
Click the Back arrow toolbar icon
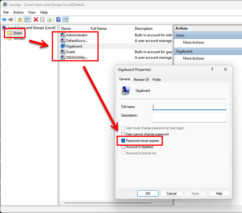(4, 20)
